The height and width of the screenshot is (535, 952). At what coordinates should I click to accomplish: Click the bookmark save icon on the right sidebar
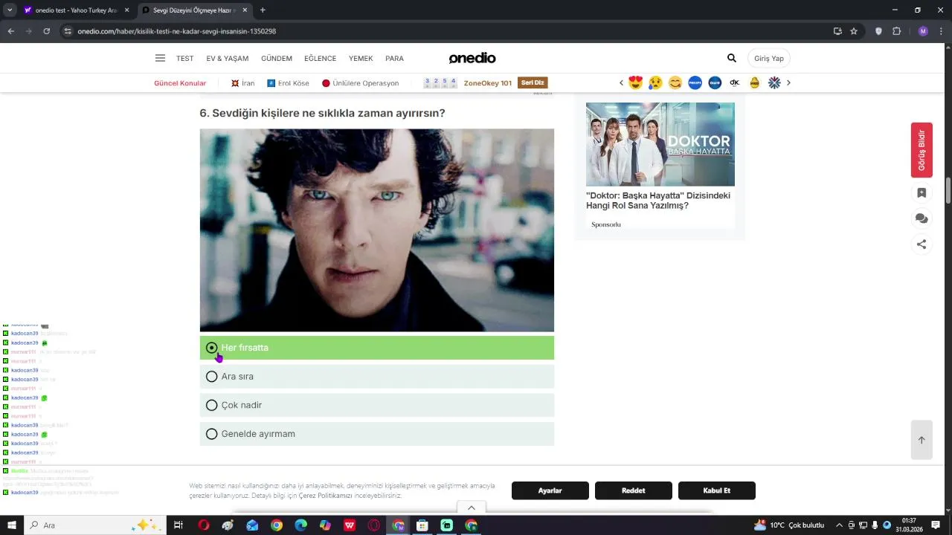tap(922, 193)
